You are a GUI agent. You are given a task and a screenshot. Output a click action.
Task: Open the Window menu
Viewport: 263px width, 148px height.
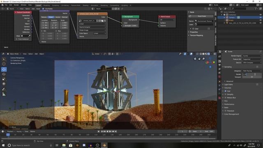(23, 5)
